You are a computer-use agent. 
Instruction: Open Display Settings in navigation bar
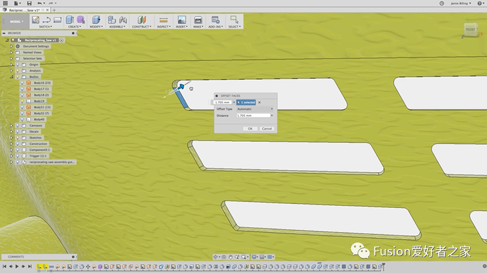coord(254,257)
